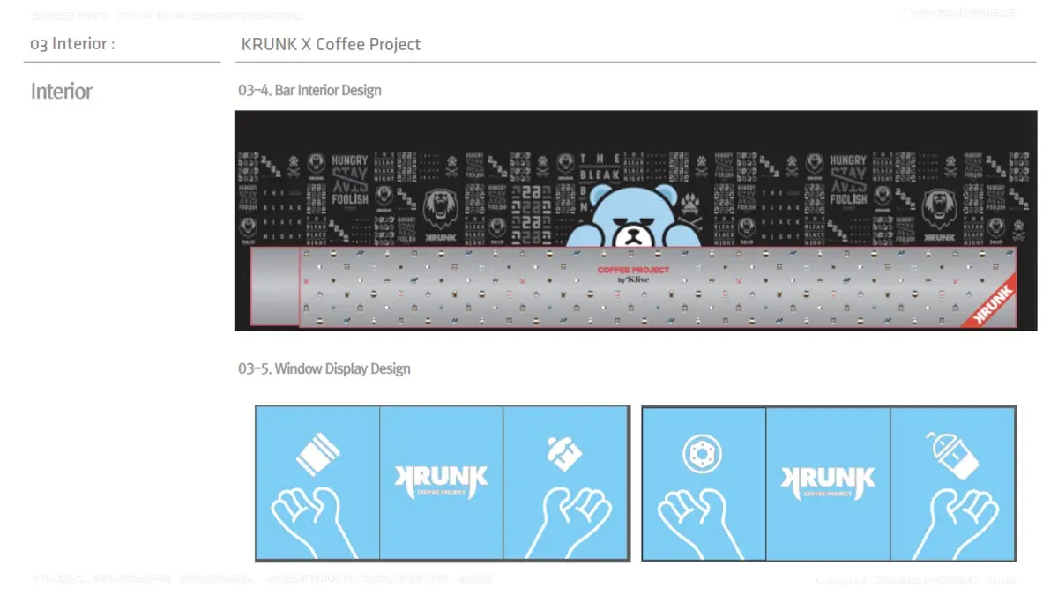This screenshot has width=1058, height=595.
Task: Click the '03-4. Bar Interior Design' heading
Action: pyautogui.click(x=309, y=90)
